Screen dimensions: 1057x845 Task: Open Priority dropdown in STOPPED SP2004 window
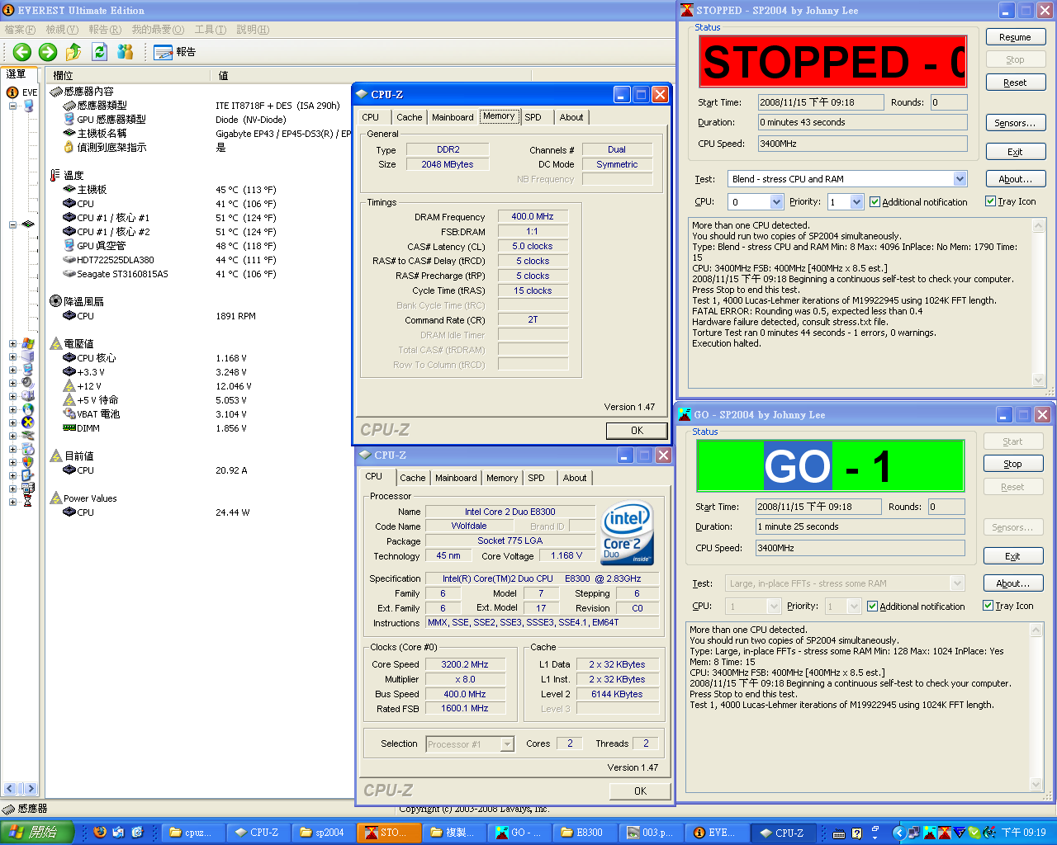[x=856, y=202]
